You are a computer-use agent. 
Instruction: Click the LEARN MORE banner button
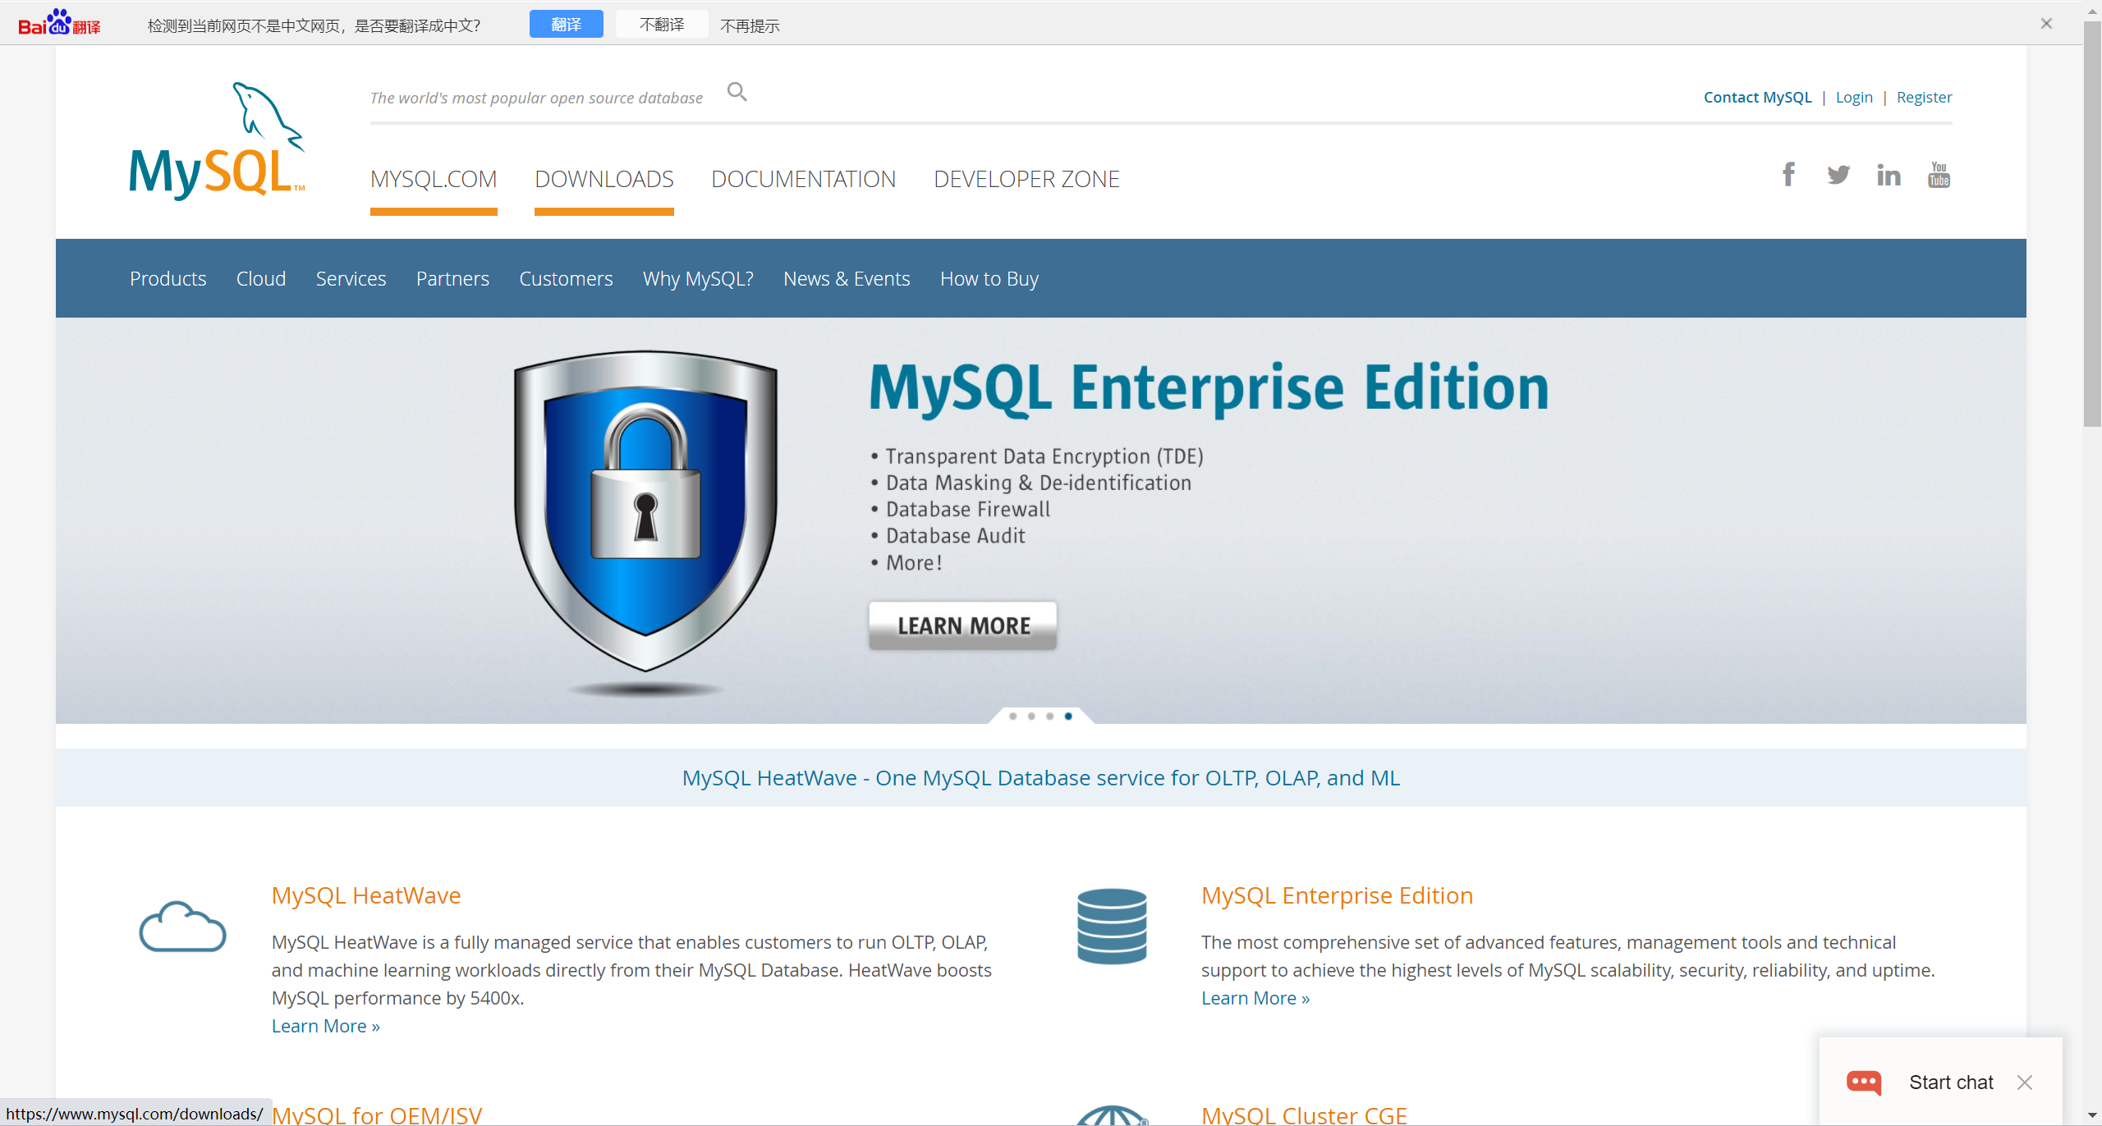coord(963,625)
